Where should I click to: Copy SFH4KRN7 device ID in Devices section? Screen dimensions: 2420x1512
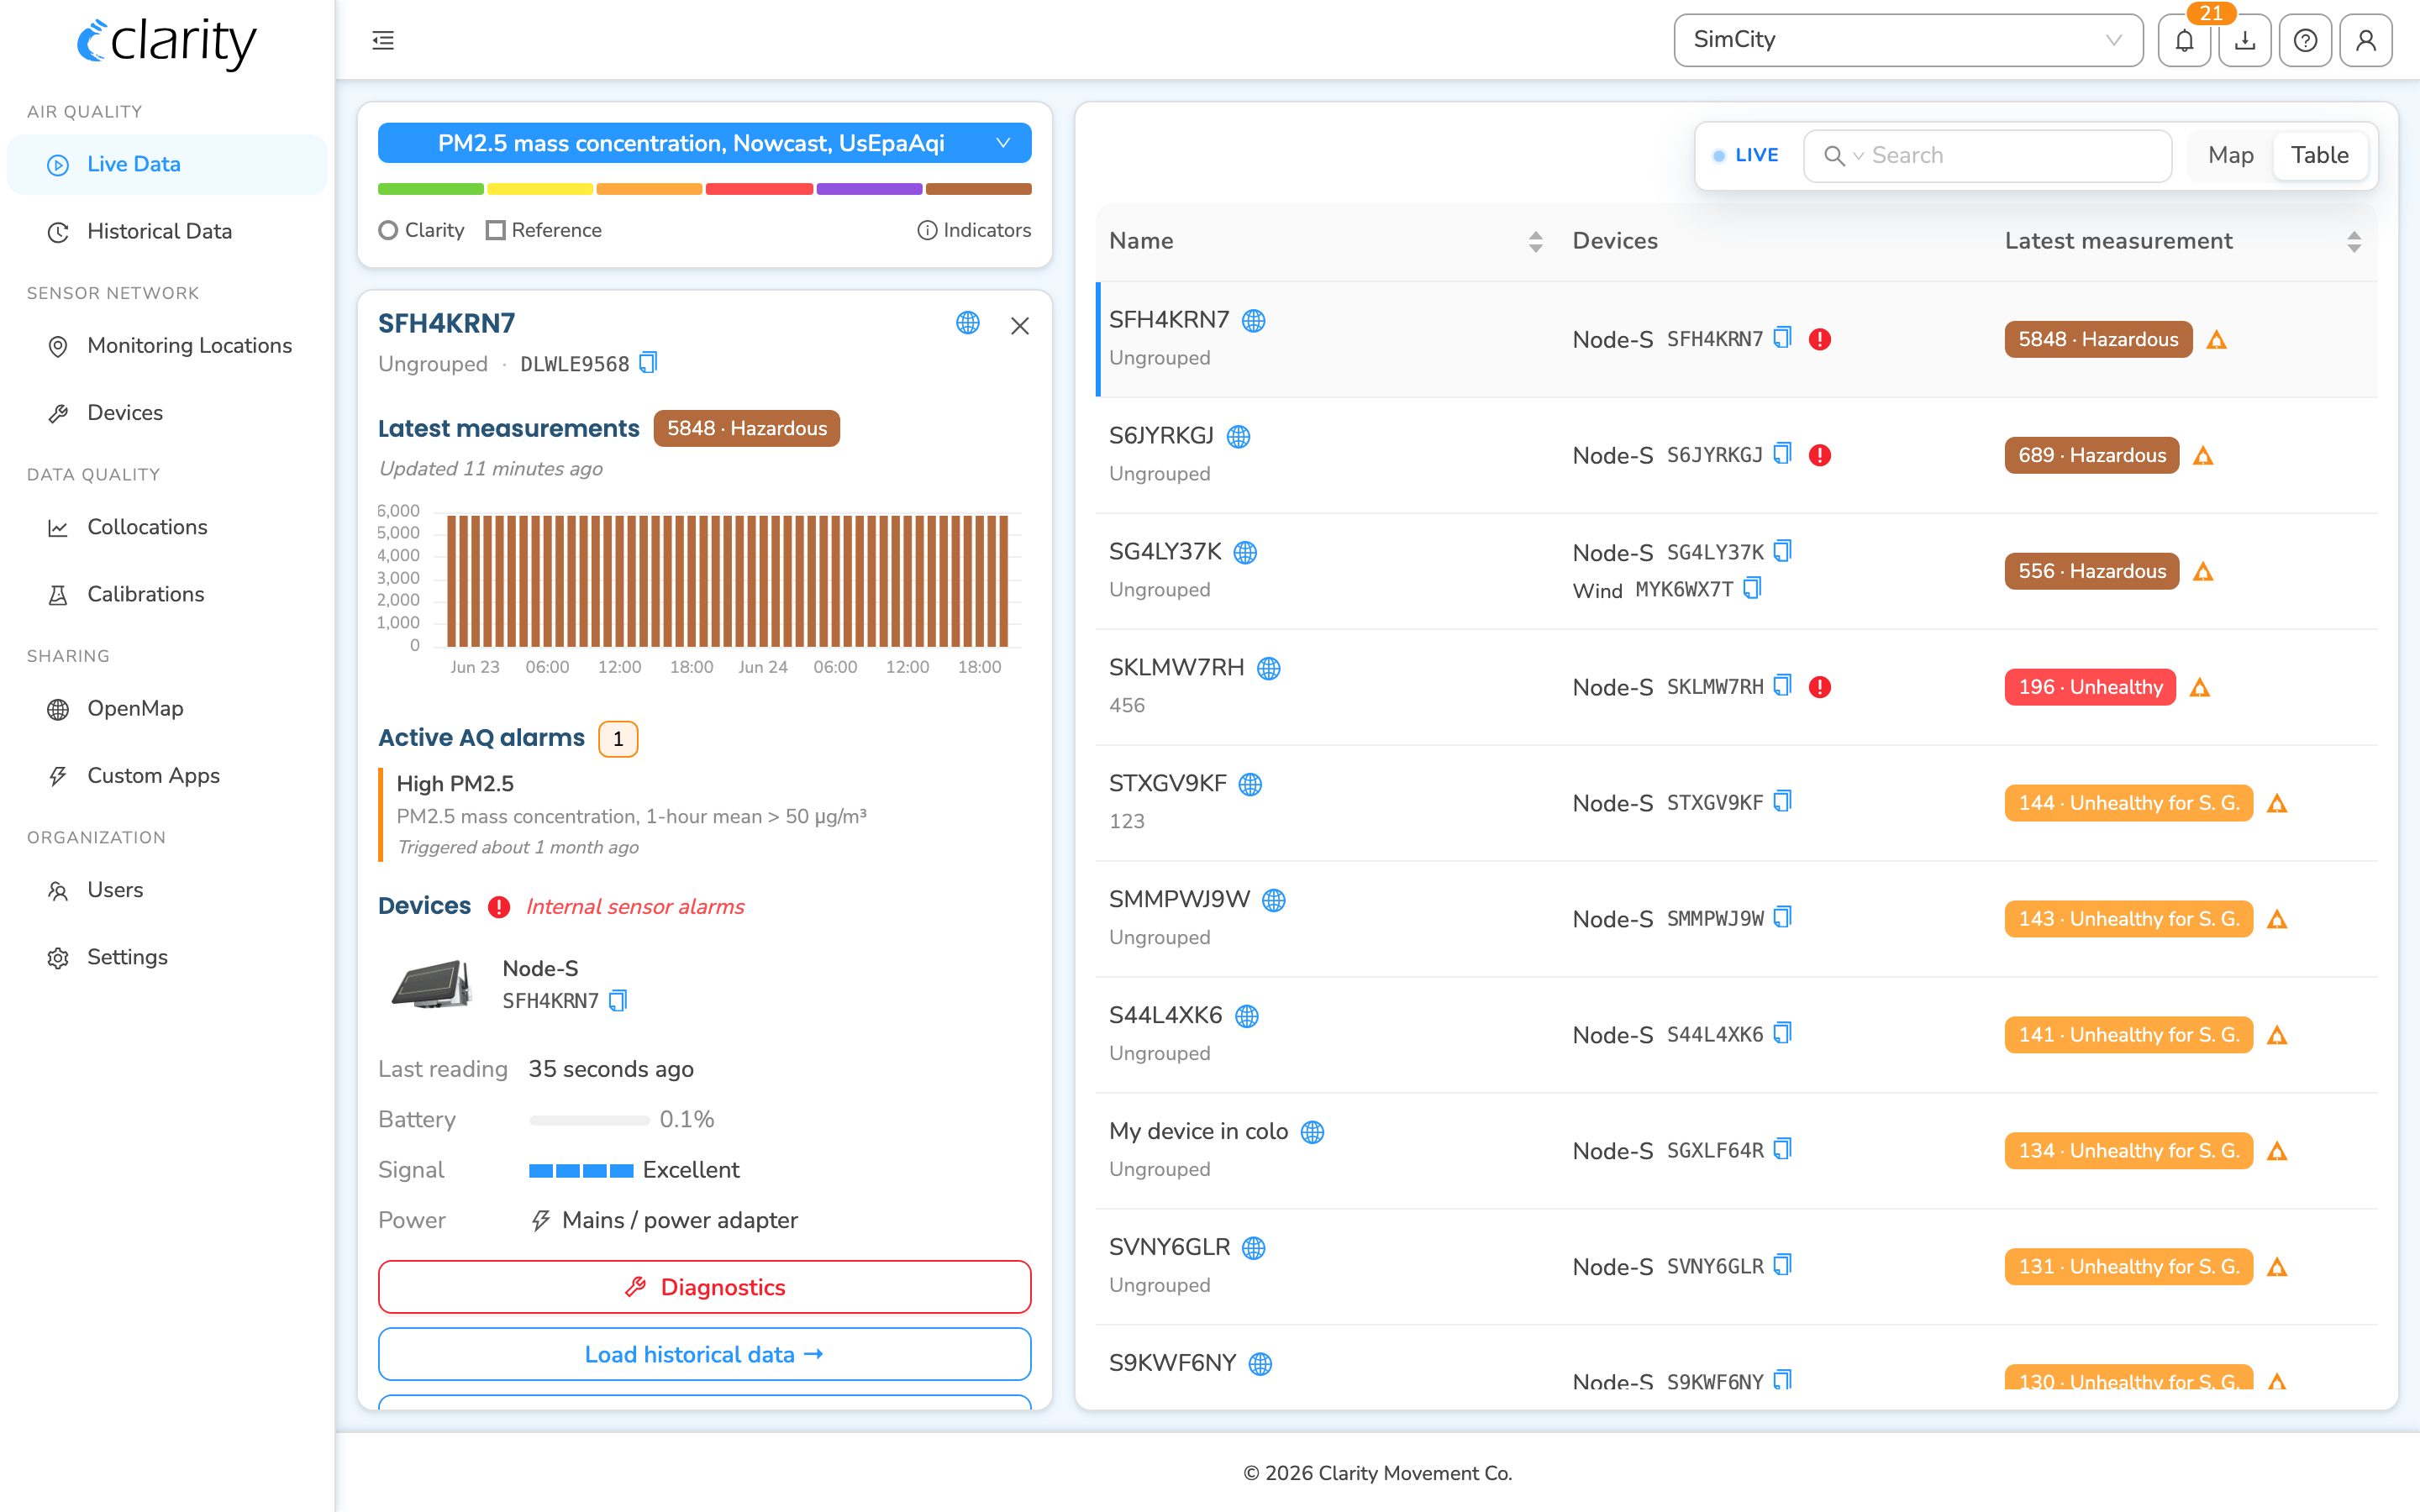pyautogui.click(x=618, y=1000)
